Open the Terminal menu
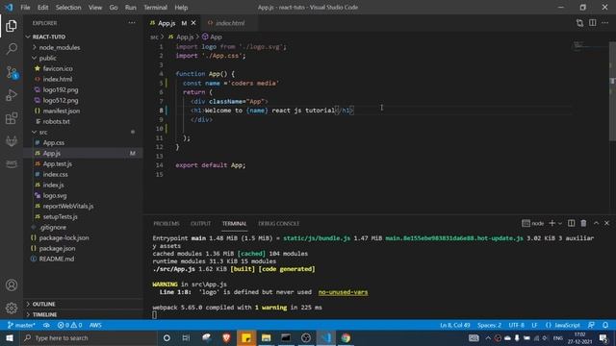The height and width of the screenshot is (346, 616). 155,8
